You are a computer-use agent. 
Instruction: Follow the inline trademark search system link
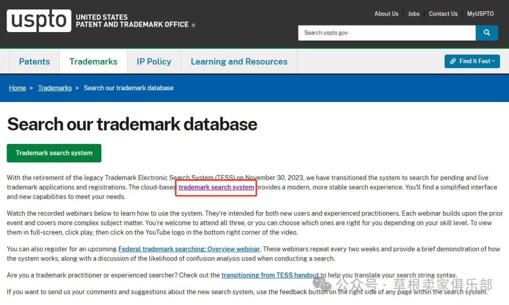click(216, 187)
